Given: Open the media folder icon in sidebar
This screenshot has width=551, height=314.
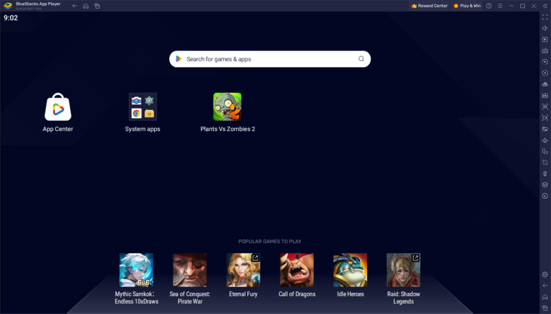Looking at the screenshot, I should 545,129.
